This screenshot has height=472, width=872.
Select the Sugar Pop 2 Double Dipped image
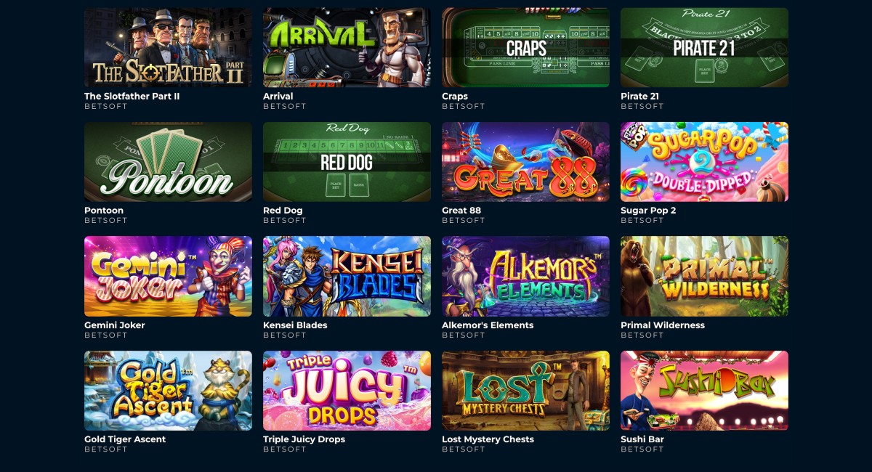click(704, 162)
